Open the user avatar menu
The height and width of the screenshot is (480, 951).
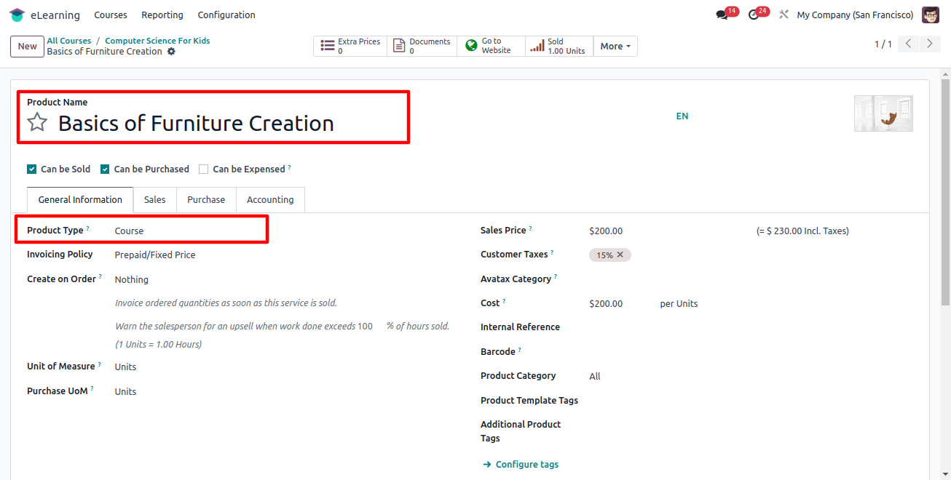pyautogui.click(x=931, y=15)
